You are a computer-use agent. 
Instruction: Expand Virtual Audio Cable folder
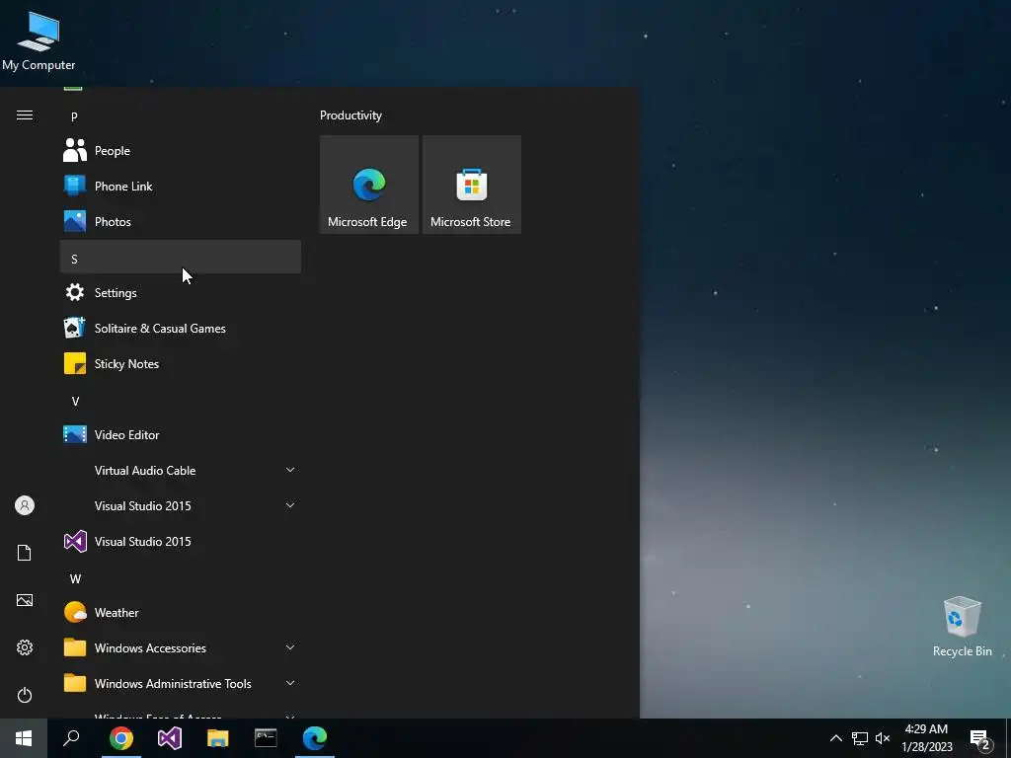181,471
